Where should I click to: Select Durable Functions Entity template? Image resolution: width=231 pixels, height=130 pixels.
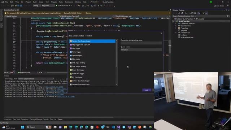point(92,84)
